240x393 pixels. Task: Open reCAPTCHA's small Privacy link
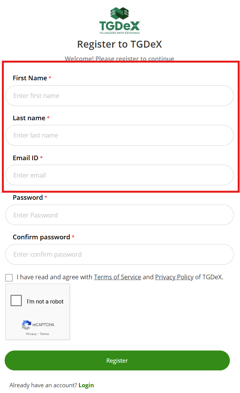coord(31,334)
